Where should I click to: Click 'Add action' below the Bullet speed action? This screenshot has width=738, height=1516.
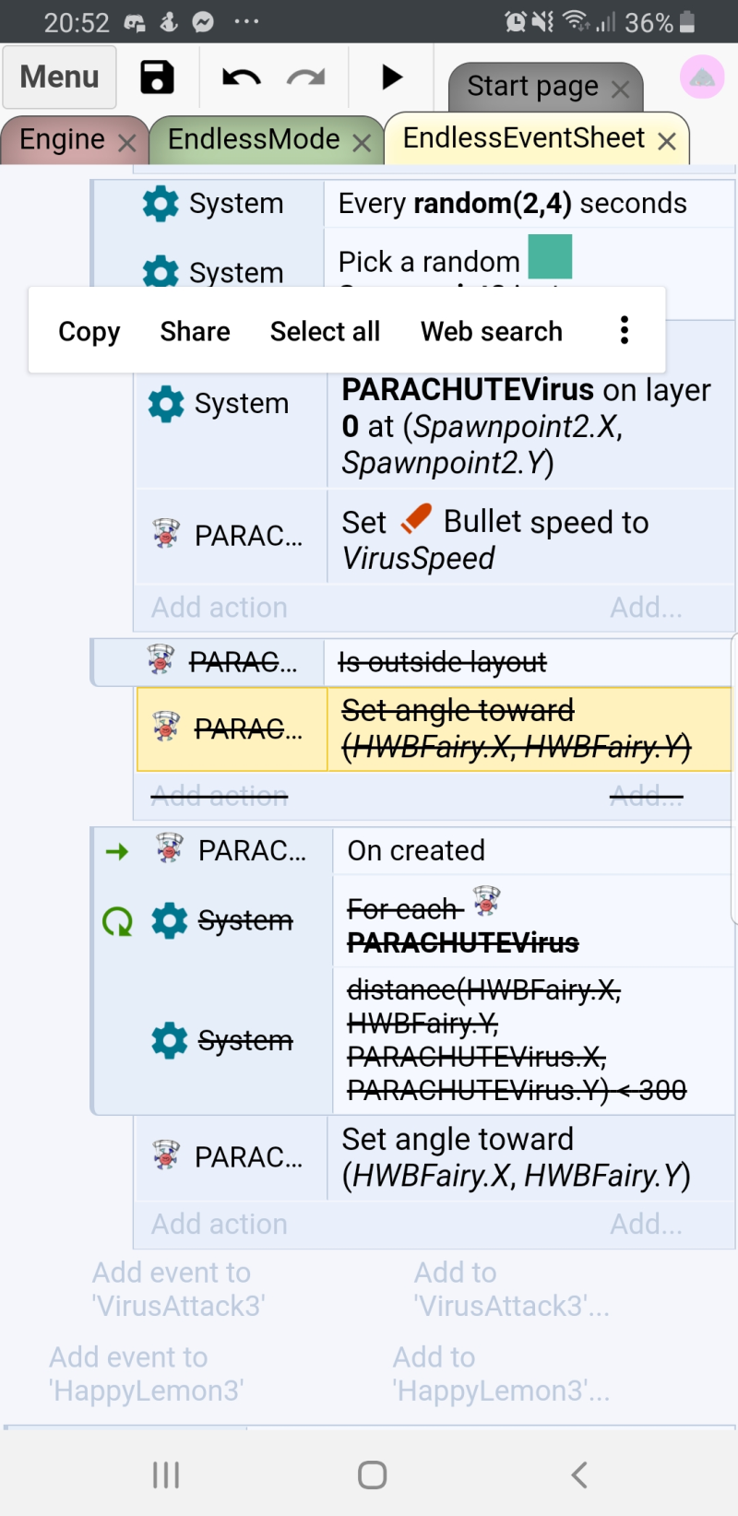tap(220, 608)
